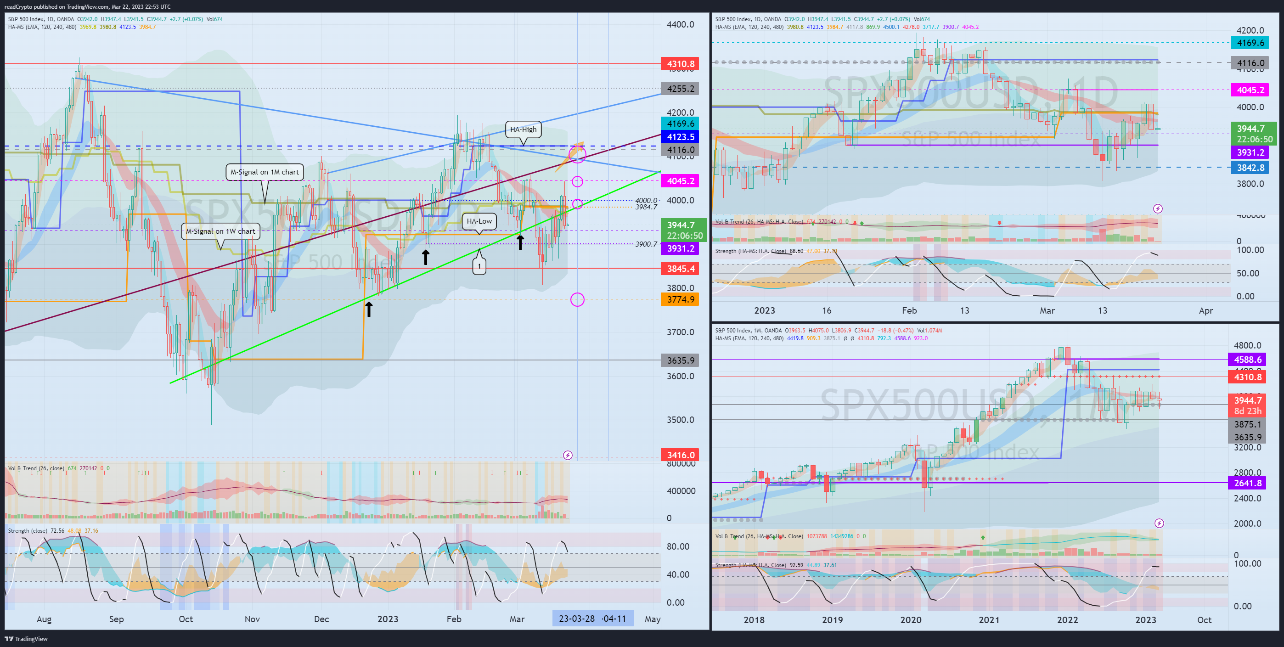Click the lightning bolt icon in the monthly chart

point(1160,523)
